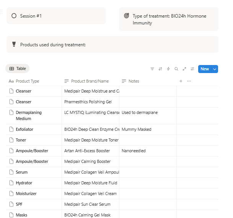Click Medipair Deep Moisture Fluid cell
This screenshot has height=218, width=233.
[91, 183]
